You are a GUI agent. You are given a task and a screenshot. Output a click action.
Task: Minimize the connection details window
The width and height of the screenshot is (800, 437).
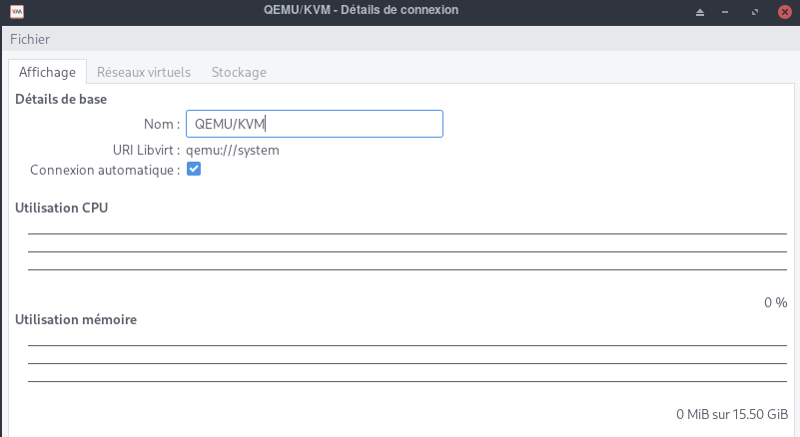(x=728, y=12)
